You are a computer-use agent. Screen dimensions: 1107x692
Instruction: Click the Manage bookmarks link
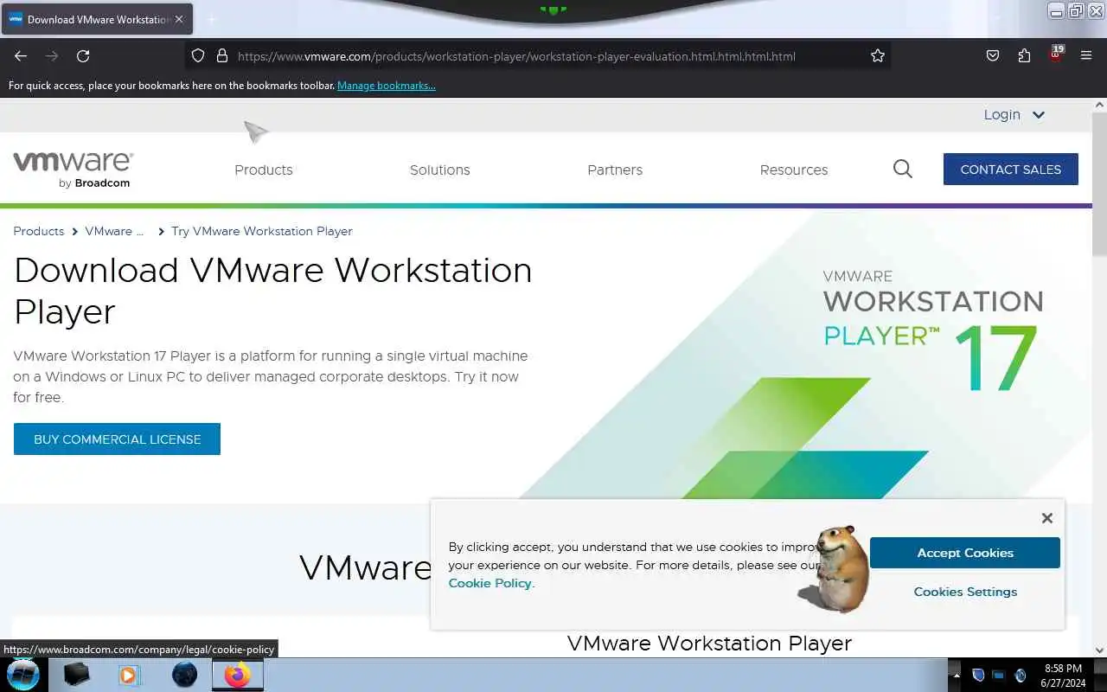tap(387, 86)
